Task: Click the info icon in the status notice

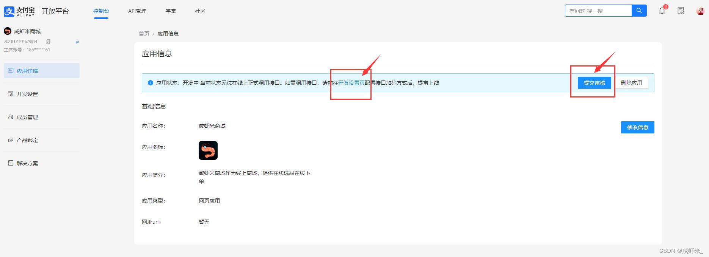Action: click(x=151, y=83)
